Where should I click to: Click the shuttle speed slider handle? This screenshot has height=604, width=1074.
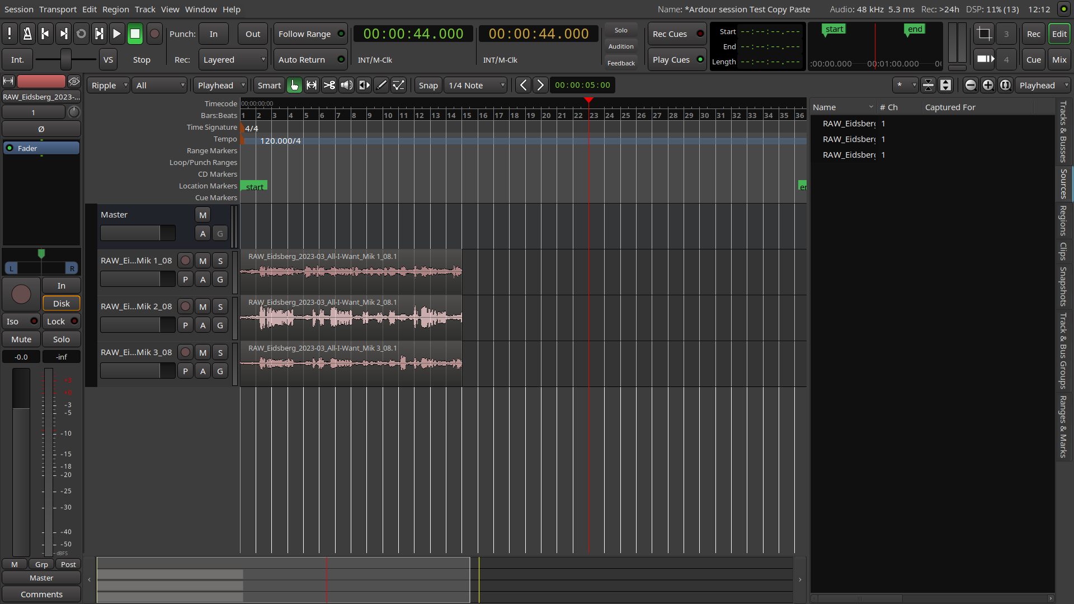[66, 59]
